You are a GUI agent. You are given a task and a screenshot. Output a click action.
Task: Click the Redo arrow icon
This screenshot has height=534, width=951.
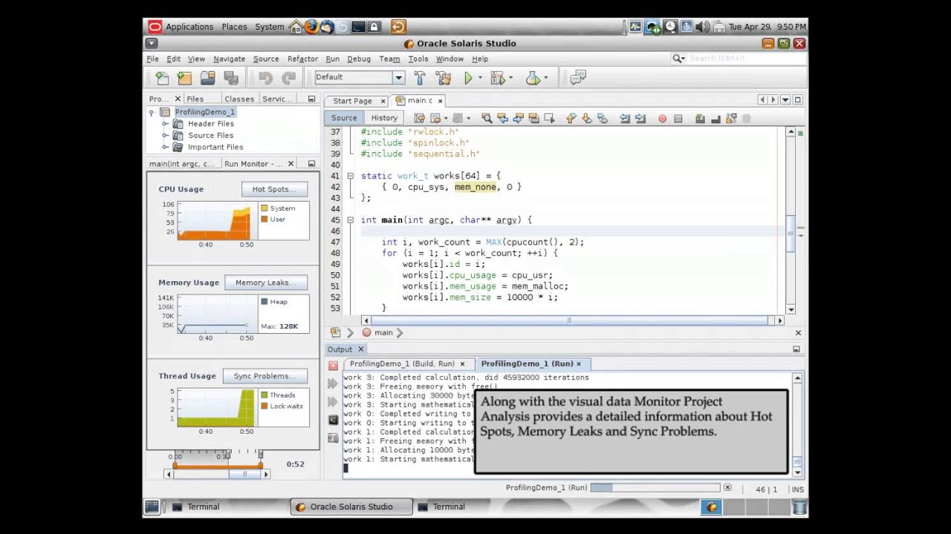pos(288,78)
